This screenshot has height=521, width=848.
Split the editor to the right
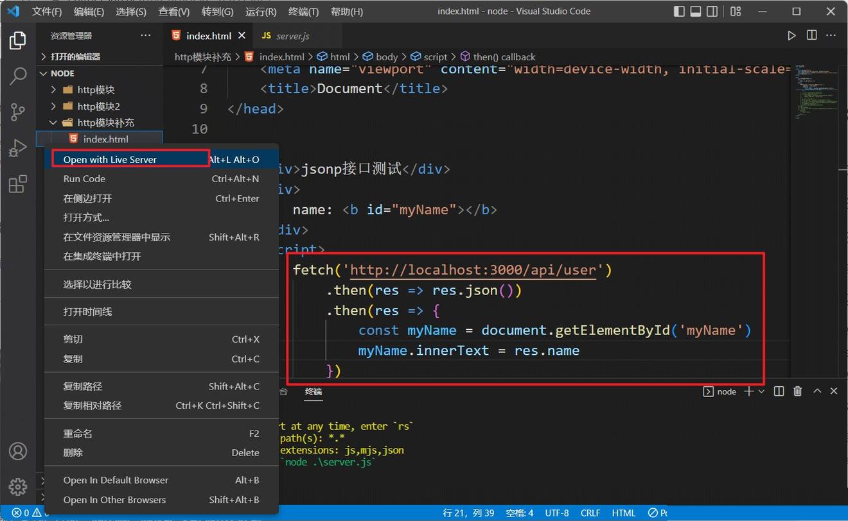tap(812, 35)
